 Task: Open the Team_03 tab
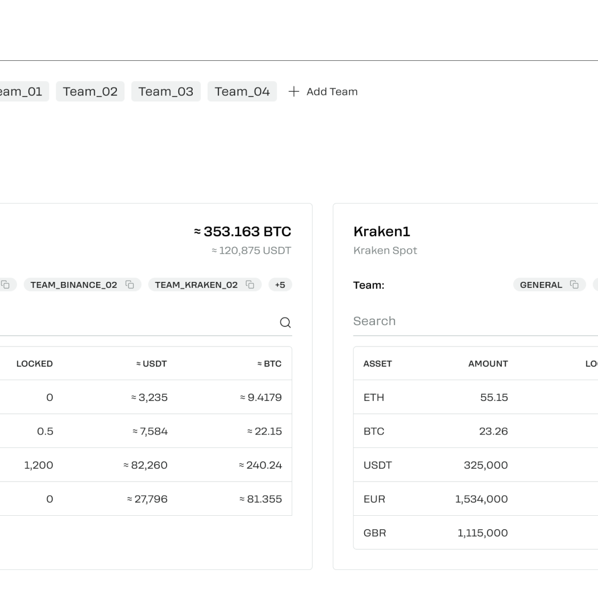(x=166, y=92)
